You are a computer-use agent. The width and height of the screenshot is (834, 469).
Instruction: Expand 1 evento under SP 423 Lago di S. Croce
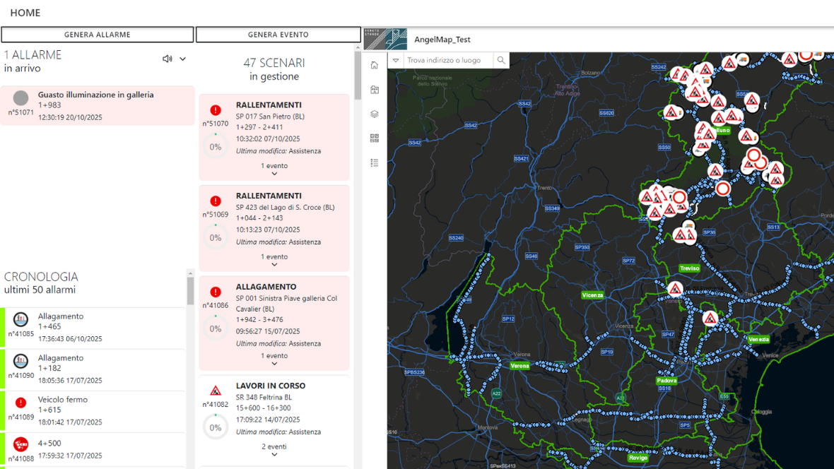click(x=274, y=260)
